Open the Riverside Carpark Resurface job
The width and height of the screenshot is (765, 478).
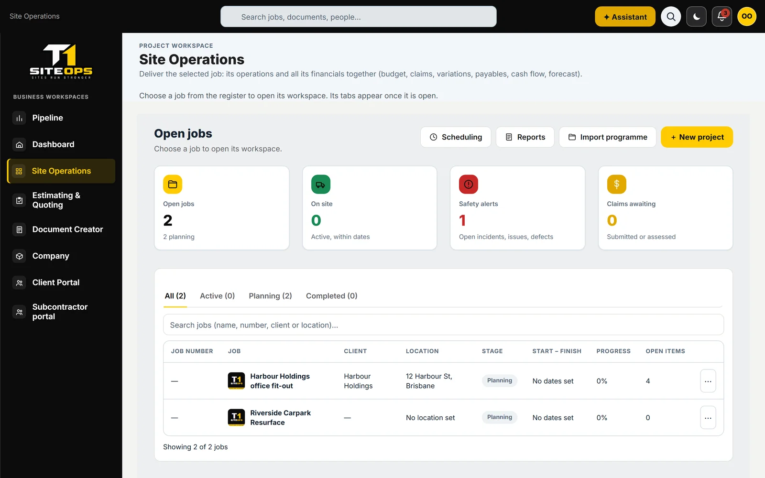tap(281, 417)
